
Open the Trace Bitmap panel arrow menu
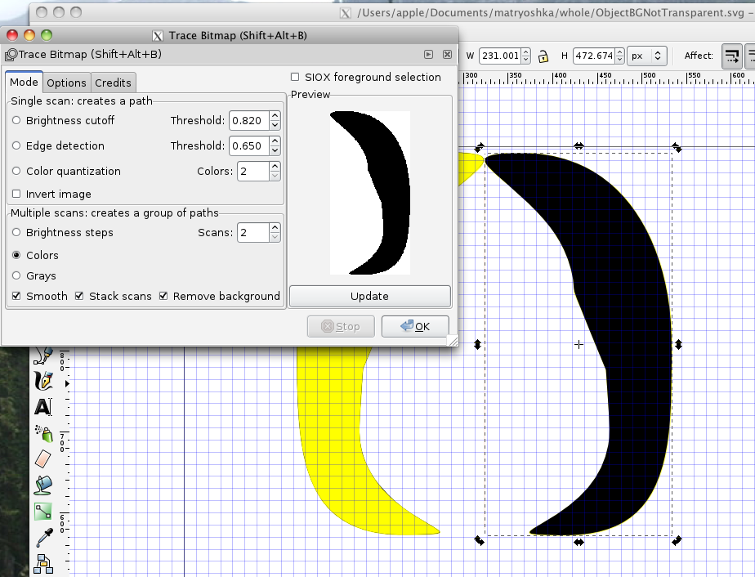tap(428, 55)
